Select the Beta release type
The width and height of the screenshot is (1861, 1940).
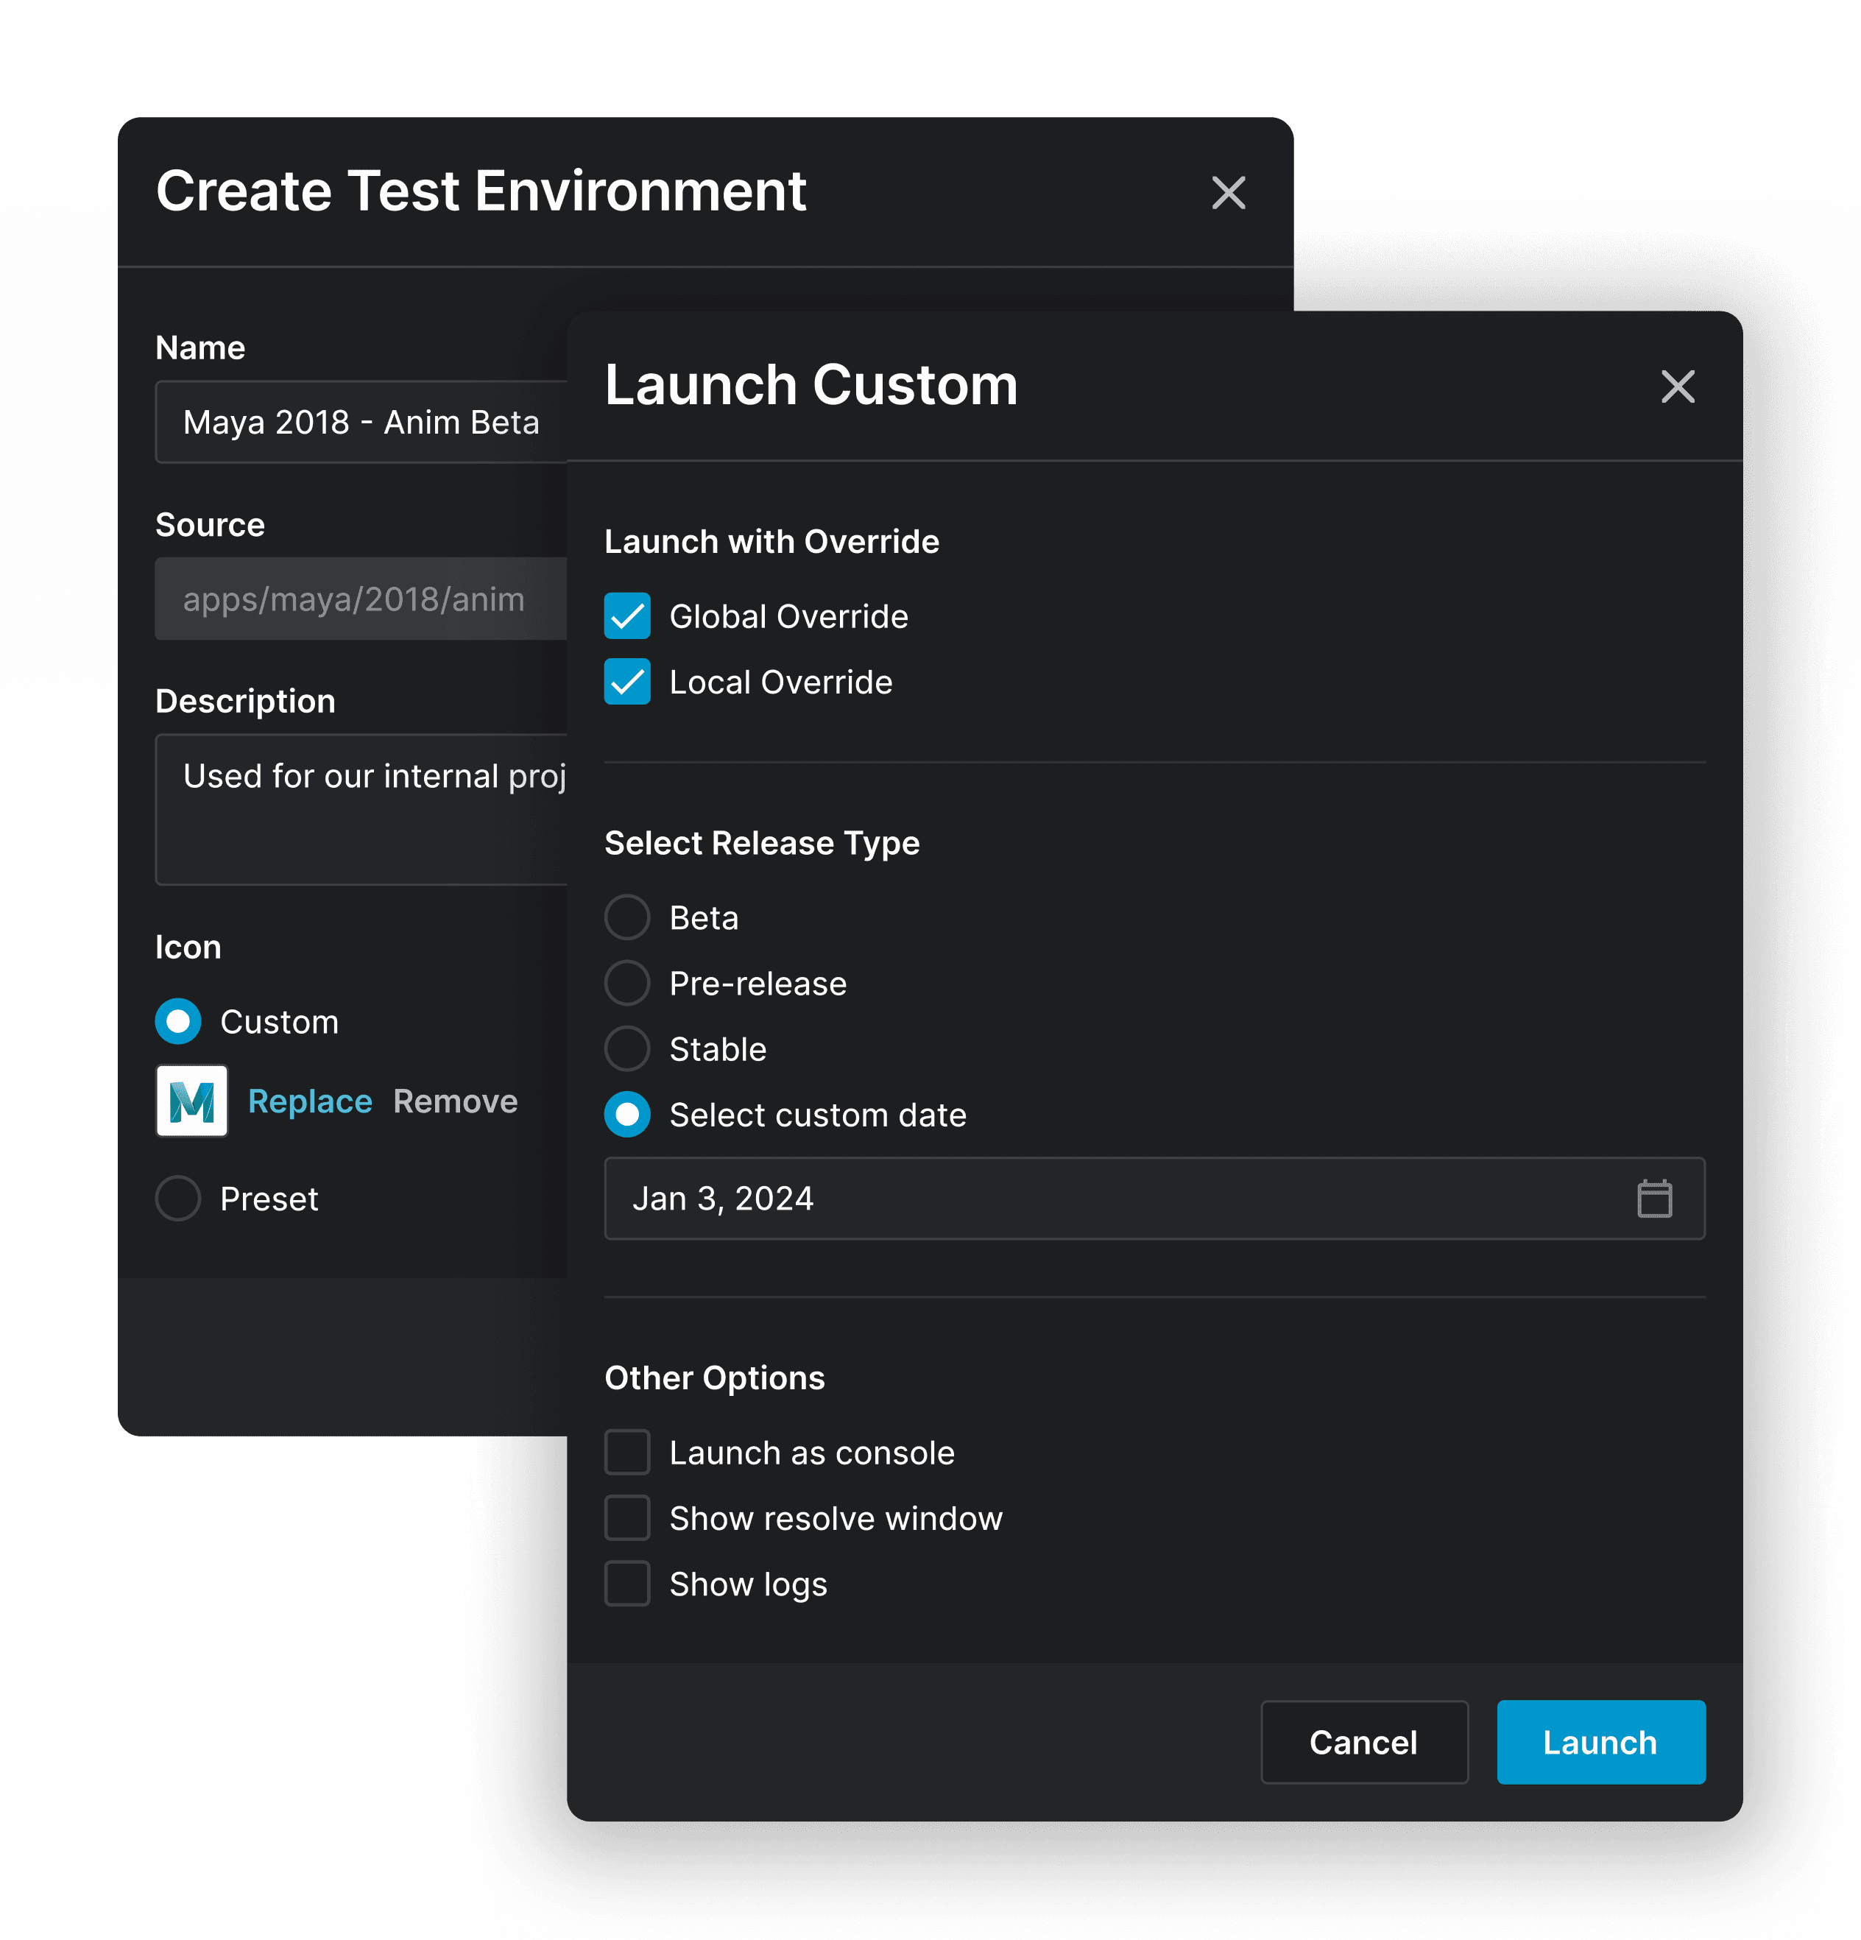click(x=626, y=917)
